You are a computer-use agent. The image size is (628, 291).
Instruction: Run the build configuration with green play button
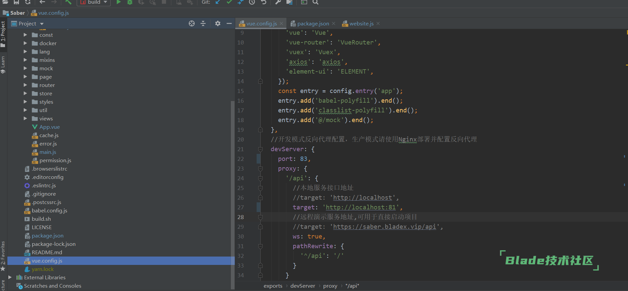pos(118,2)
